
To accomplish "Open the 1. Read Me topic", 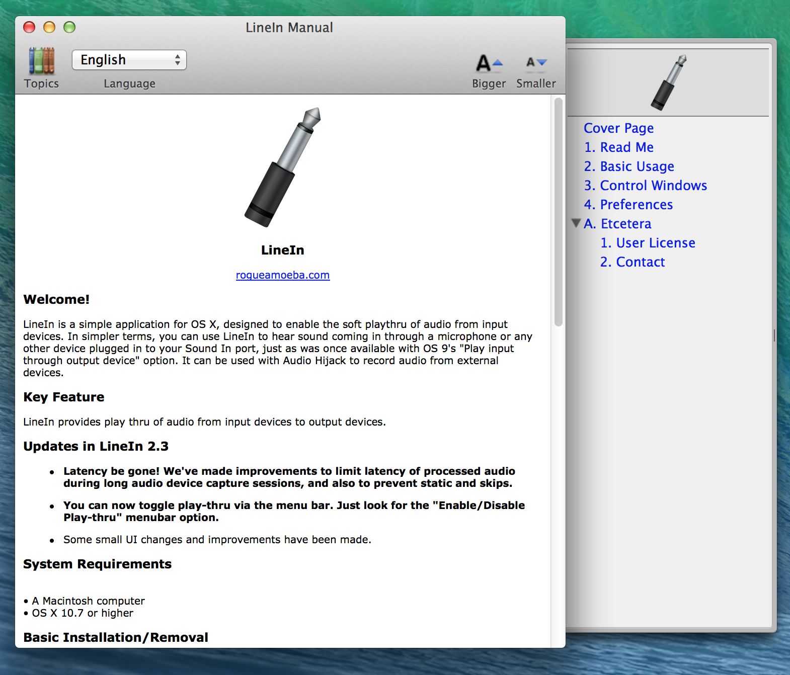I will 618,147.
